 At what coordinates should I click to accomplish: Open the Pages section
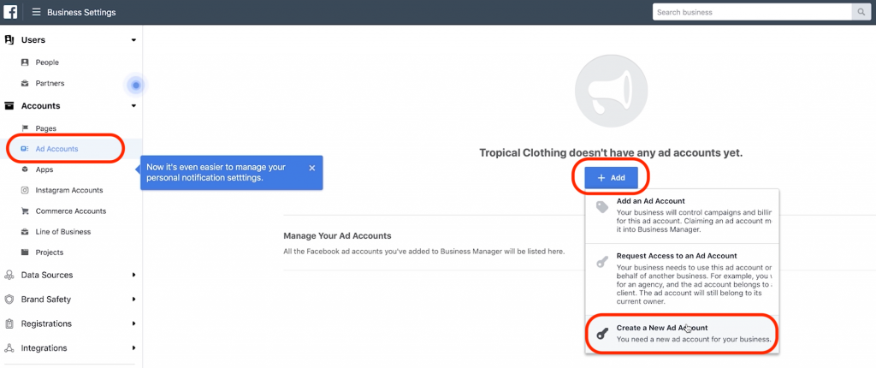(46, 128)
